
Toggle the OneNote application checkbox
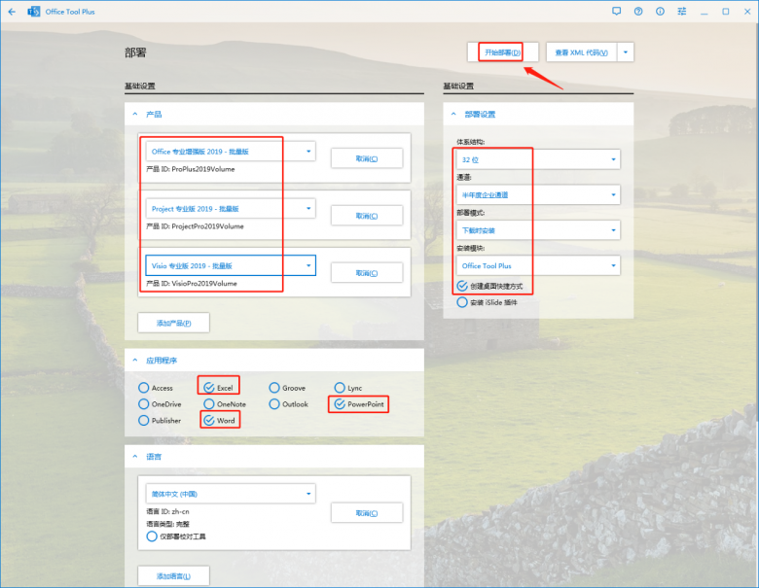pyautogui.click(x=209, y=404)
